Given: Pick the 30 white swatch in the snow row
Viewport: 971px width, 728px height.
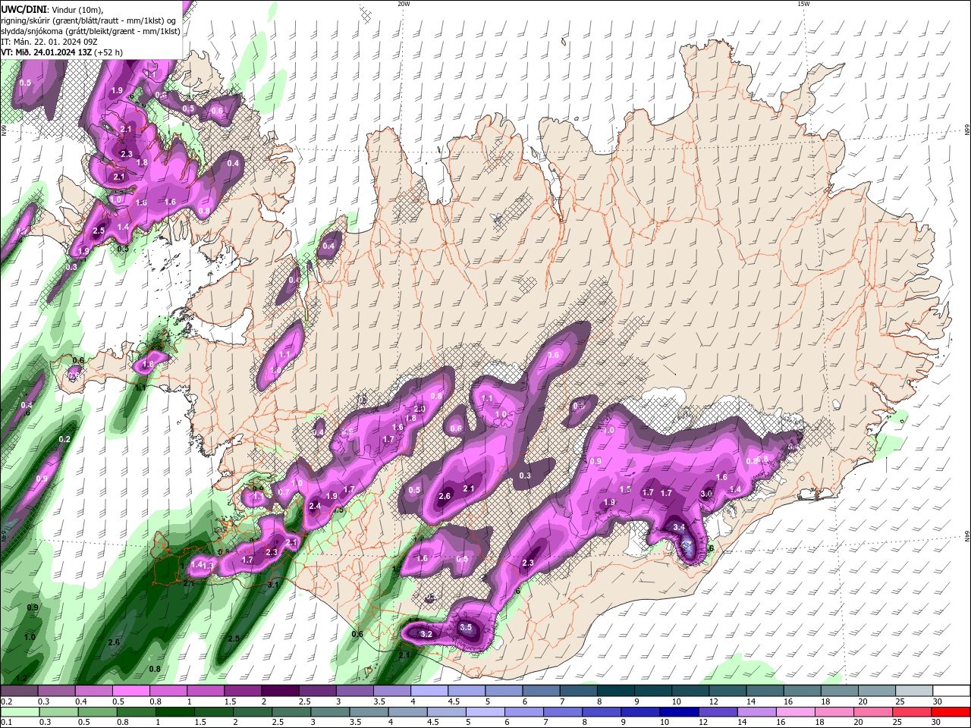Looking at the screenshot, I should coord(951,691).
